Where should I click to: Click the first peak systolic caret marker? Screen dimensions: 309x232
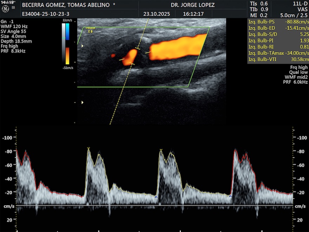[88, 148]
